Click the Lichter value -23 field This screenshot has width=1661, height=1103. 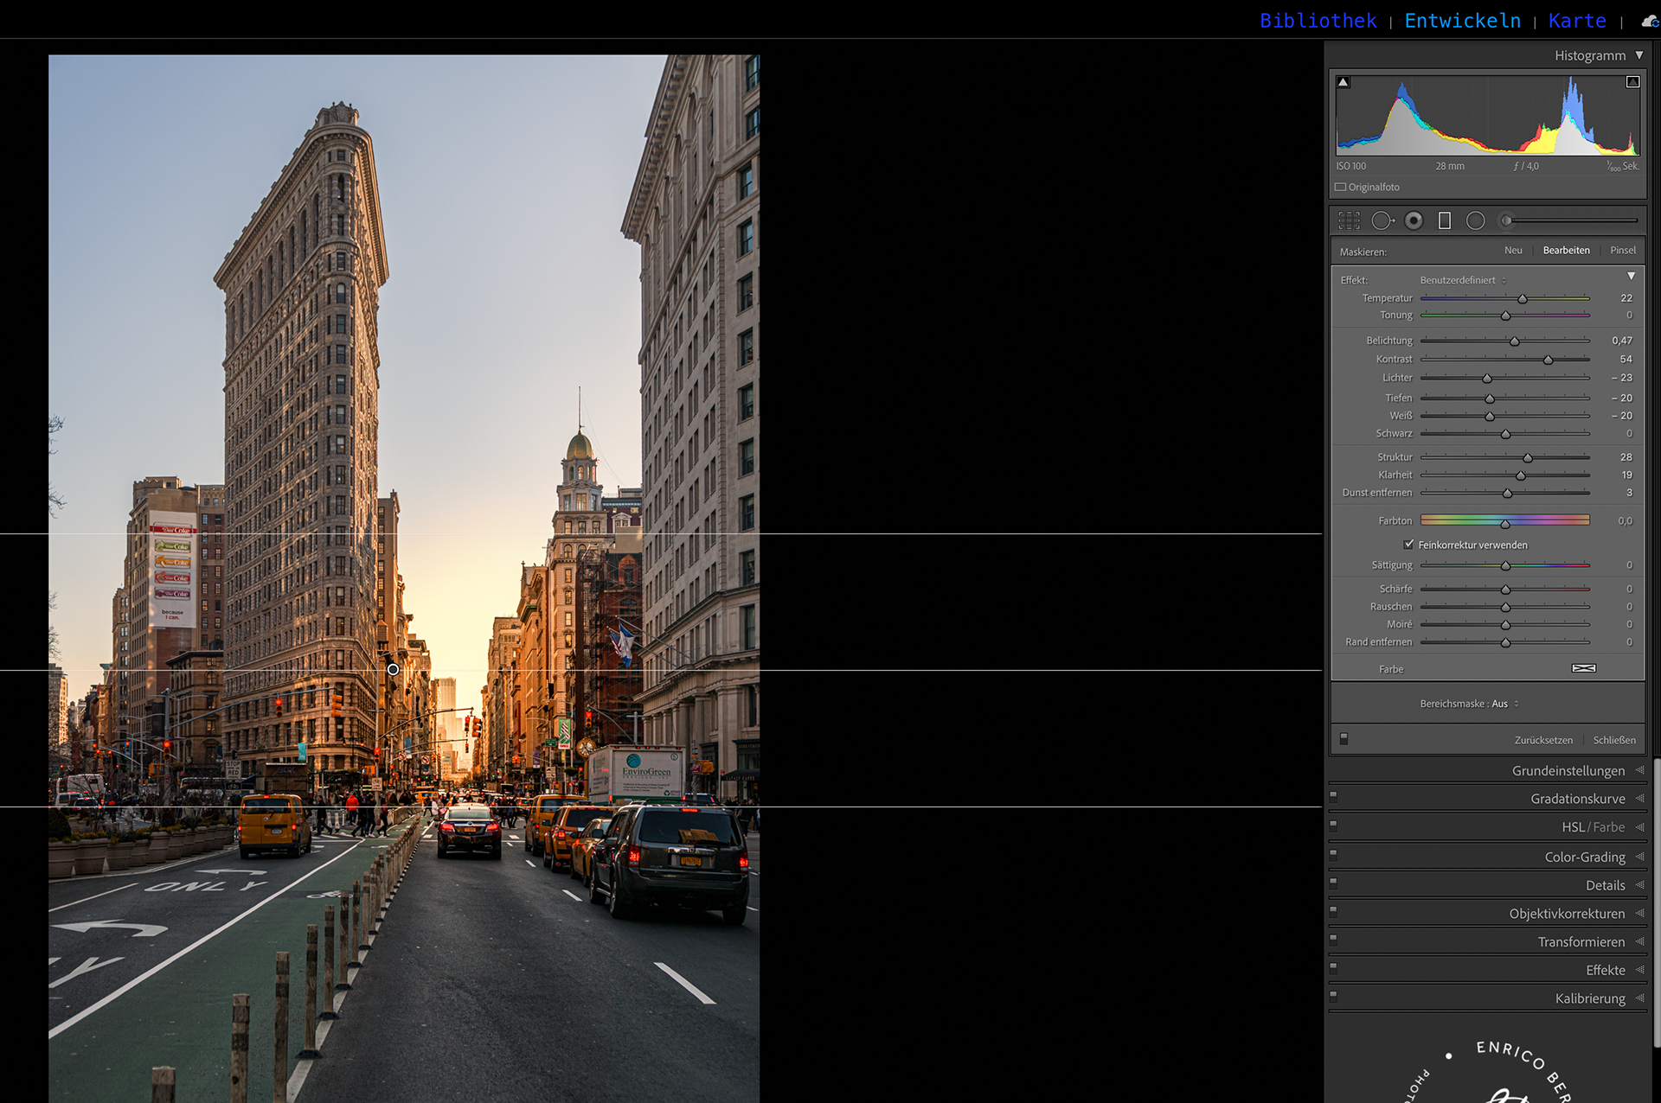coord(1622,378)
